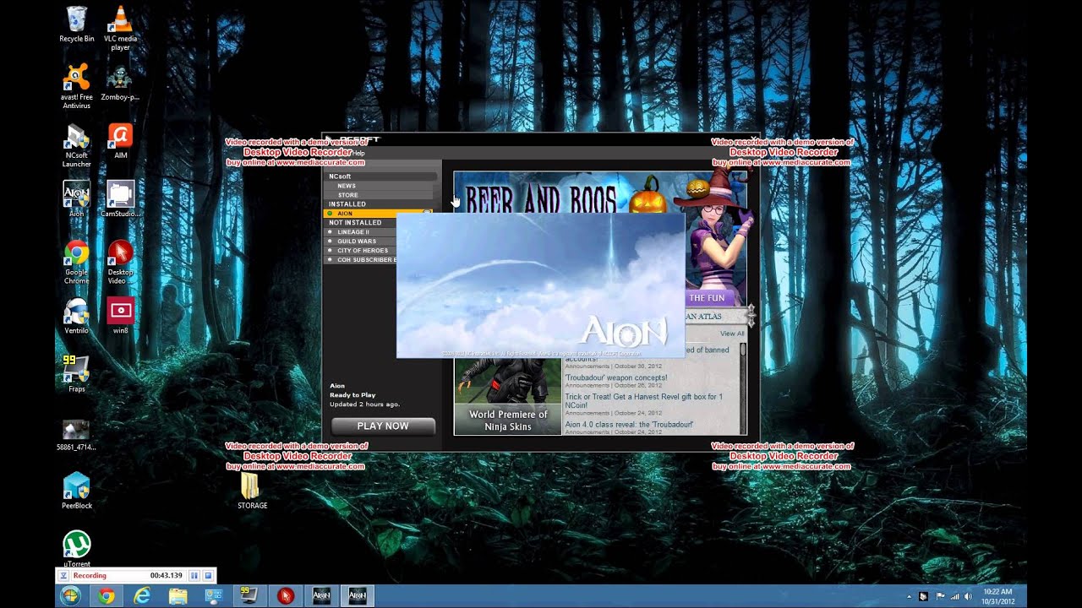Open avast! Free Antivirus desktop icon

coord(76,86)
